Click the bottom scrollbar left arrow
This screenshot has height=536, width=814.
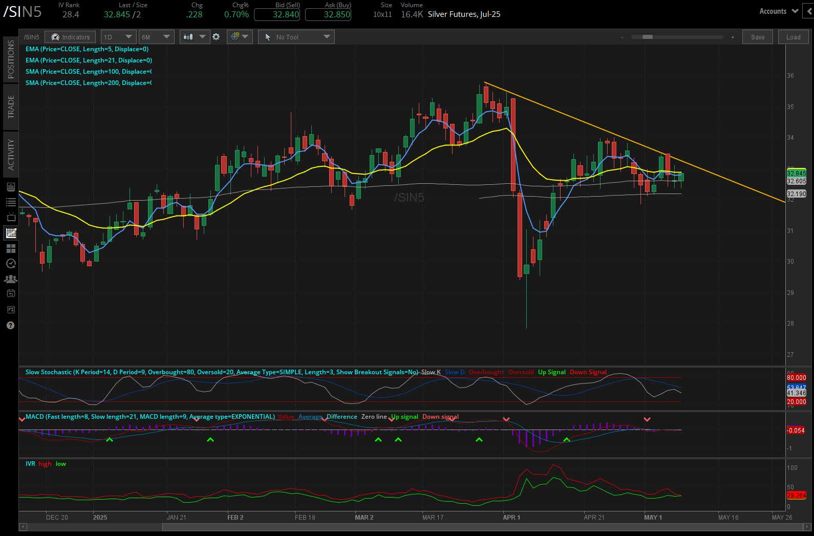[23, 526]
